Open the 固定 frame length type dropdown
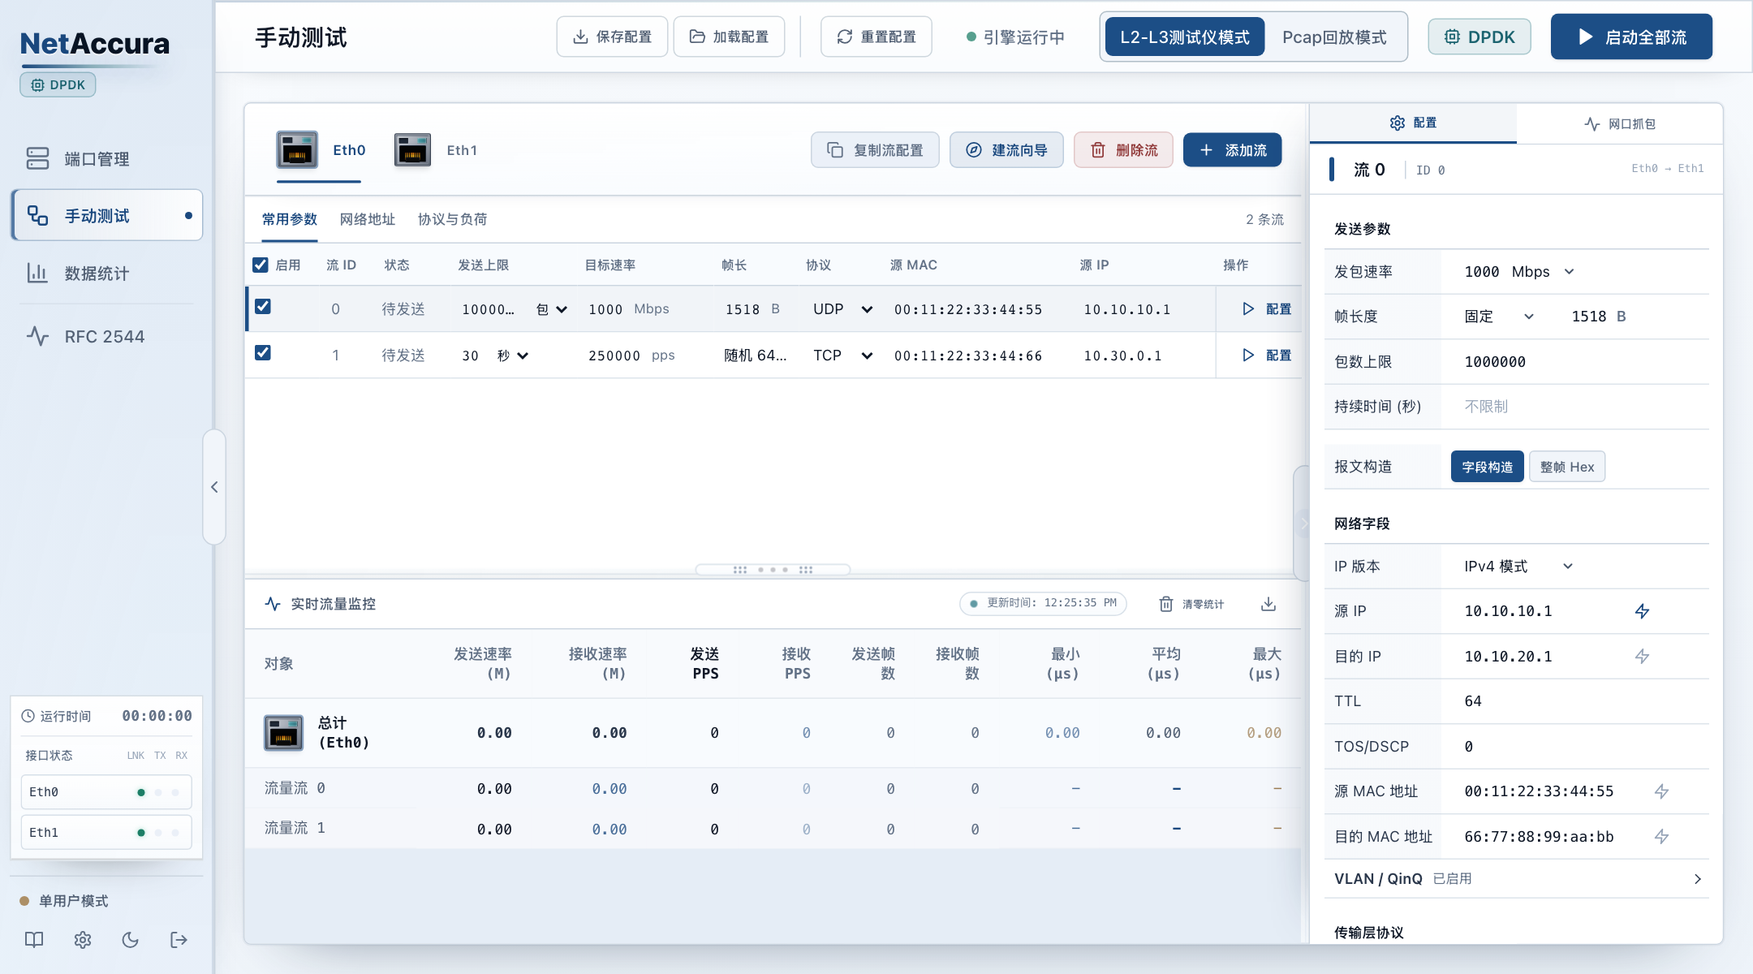Screen dimensions: 1753x974 1500,317
